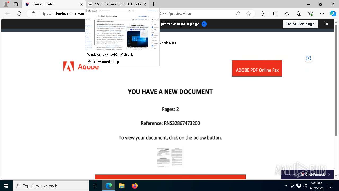This screenshot has width=339, height=191.
Task: Dismiss the preview banner
Action: coord(327,24)
